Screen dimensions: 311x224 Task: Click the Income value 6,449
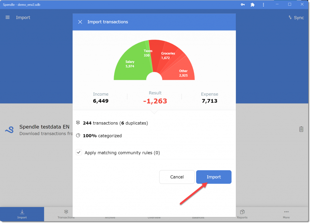point(101,101)
